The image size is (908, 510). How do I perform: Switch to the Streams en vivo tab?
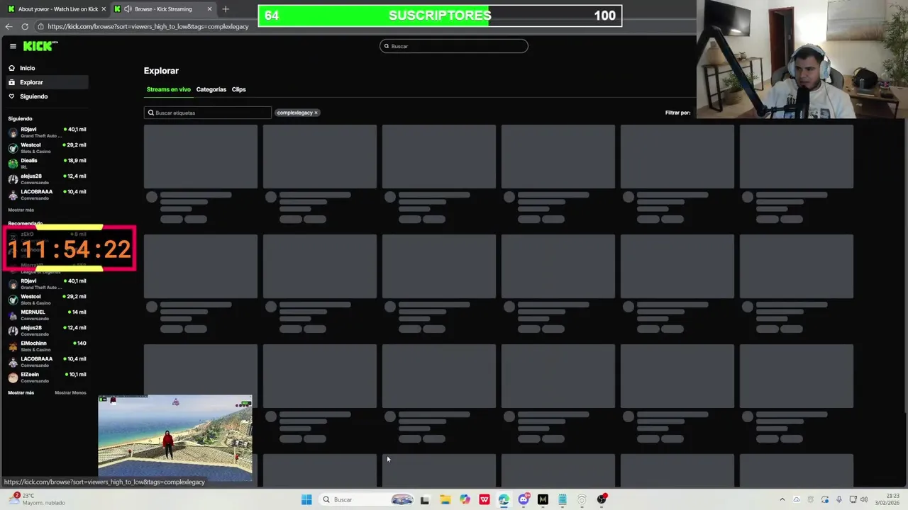click(168, 89)
